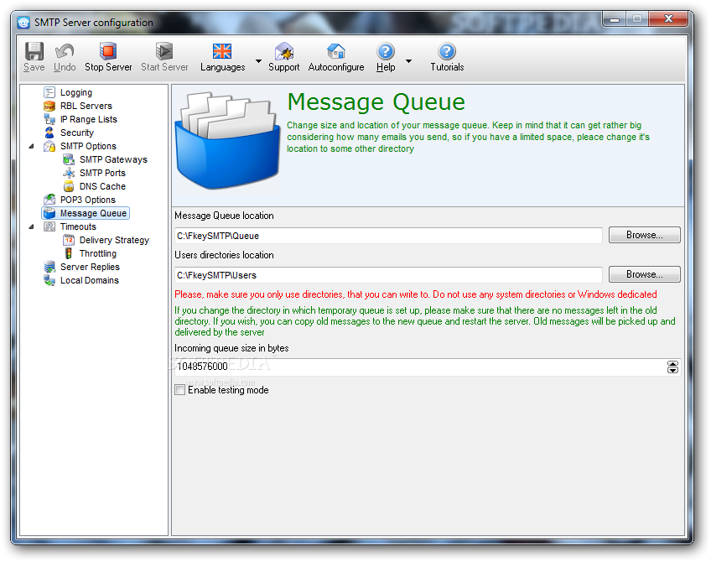The image size is (711, 562).
Task: Minimize the SMTP Server configuration window
Action: 615,19
